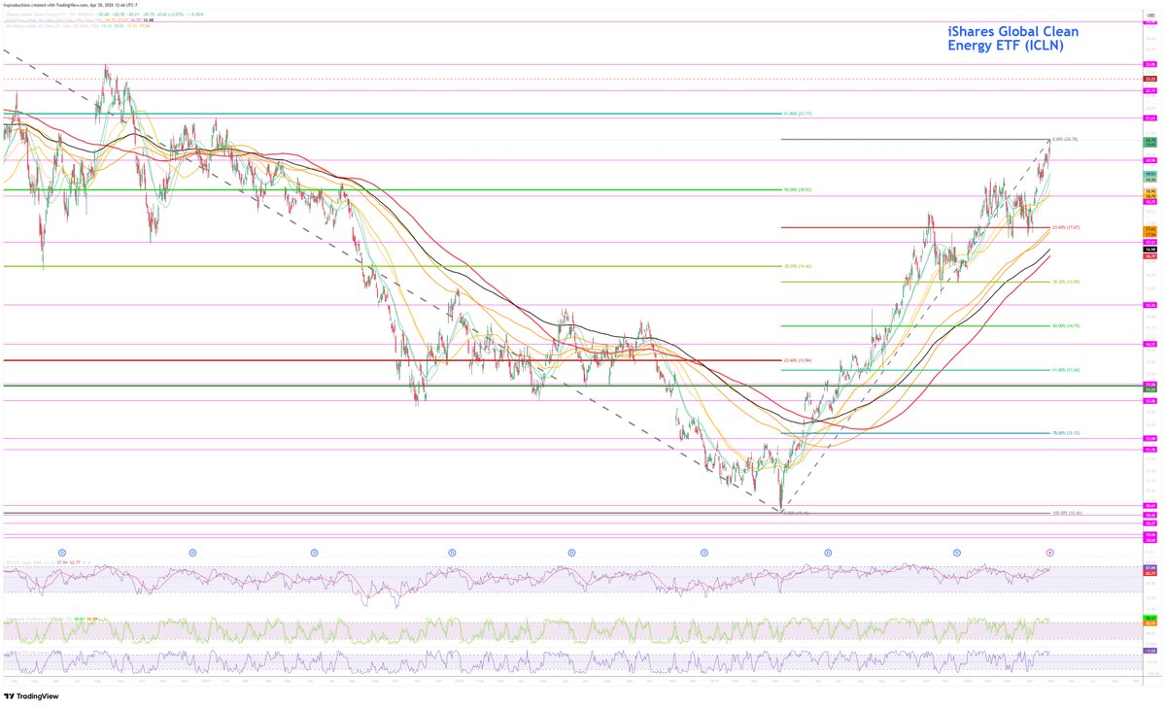Click the '23.60% (17.67)' Fibonacci label
This screenshot has height=707, width=1166.
(1068, 227)
